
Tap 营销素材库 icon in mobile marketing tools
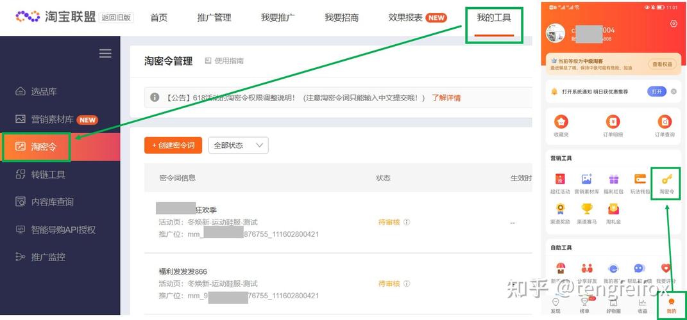pos(587,179)
